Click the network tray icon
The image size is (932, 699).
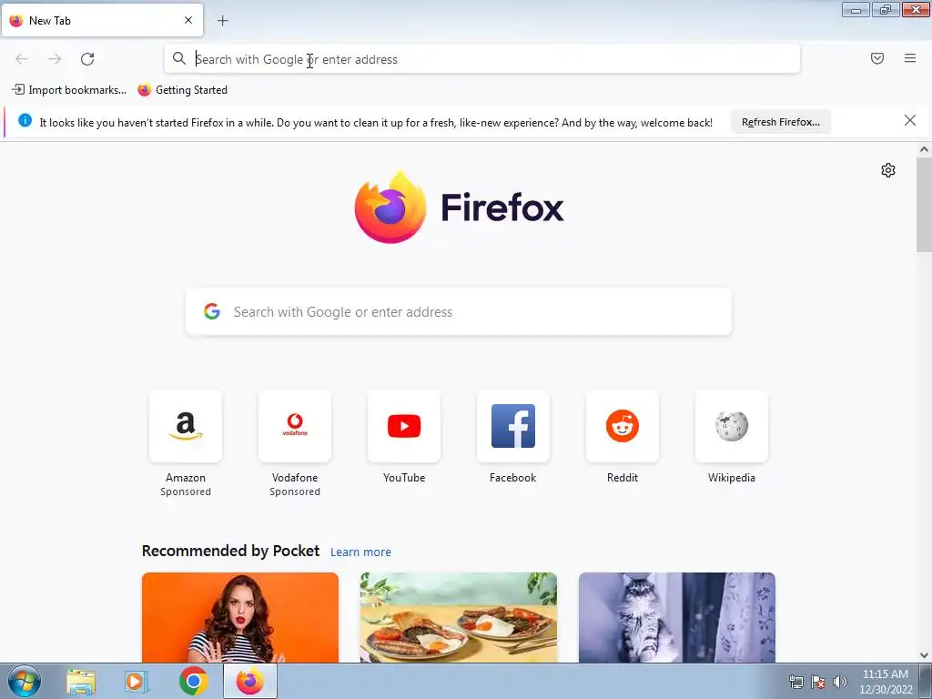tap(795, 682)
